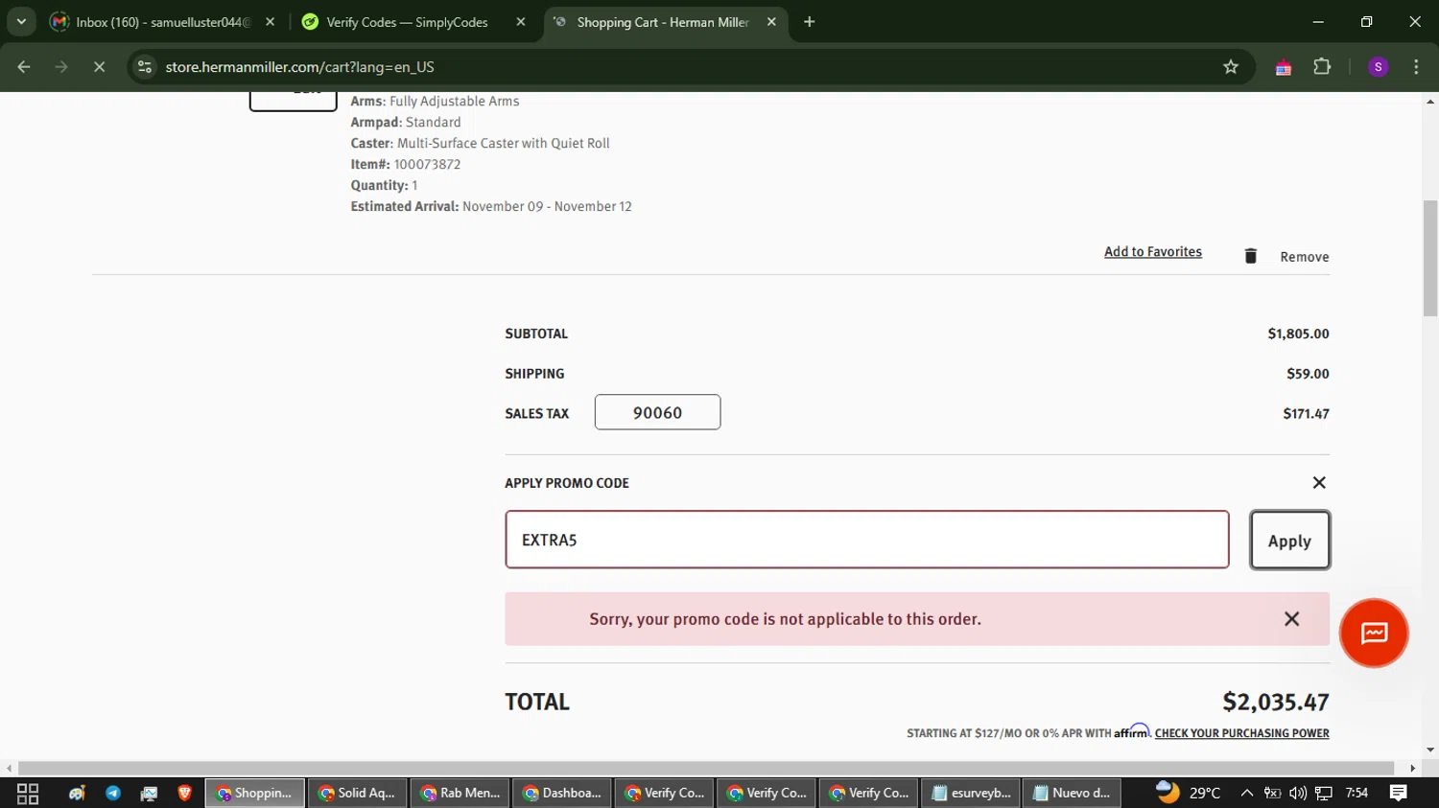Go back to previous page

tap(24, 67)
